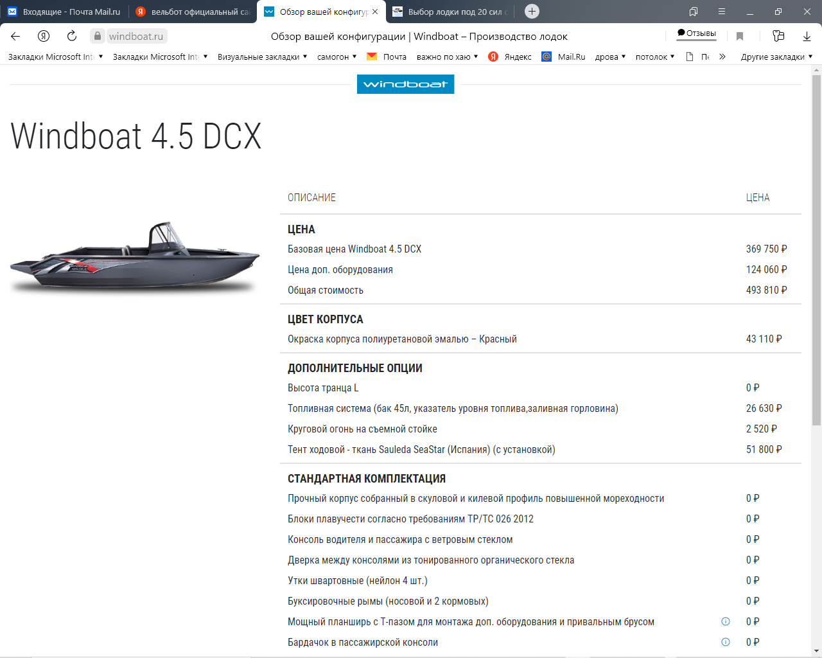Screen dimensions: 822x658
Task: Click the page-icon bookmark after потолок
Action: [697, 57]
